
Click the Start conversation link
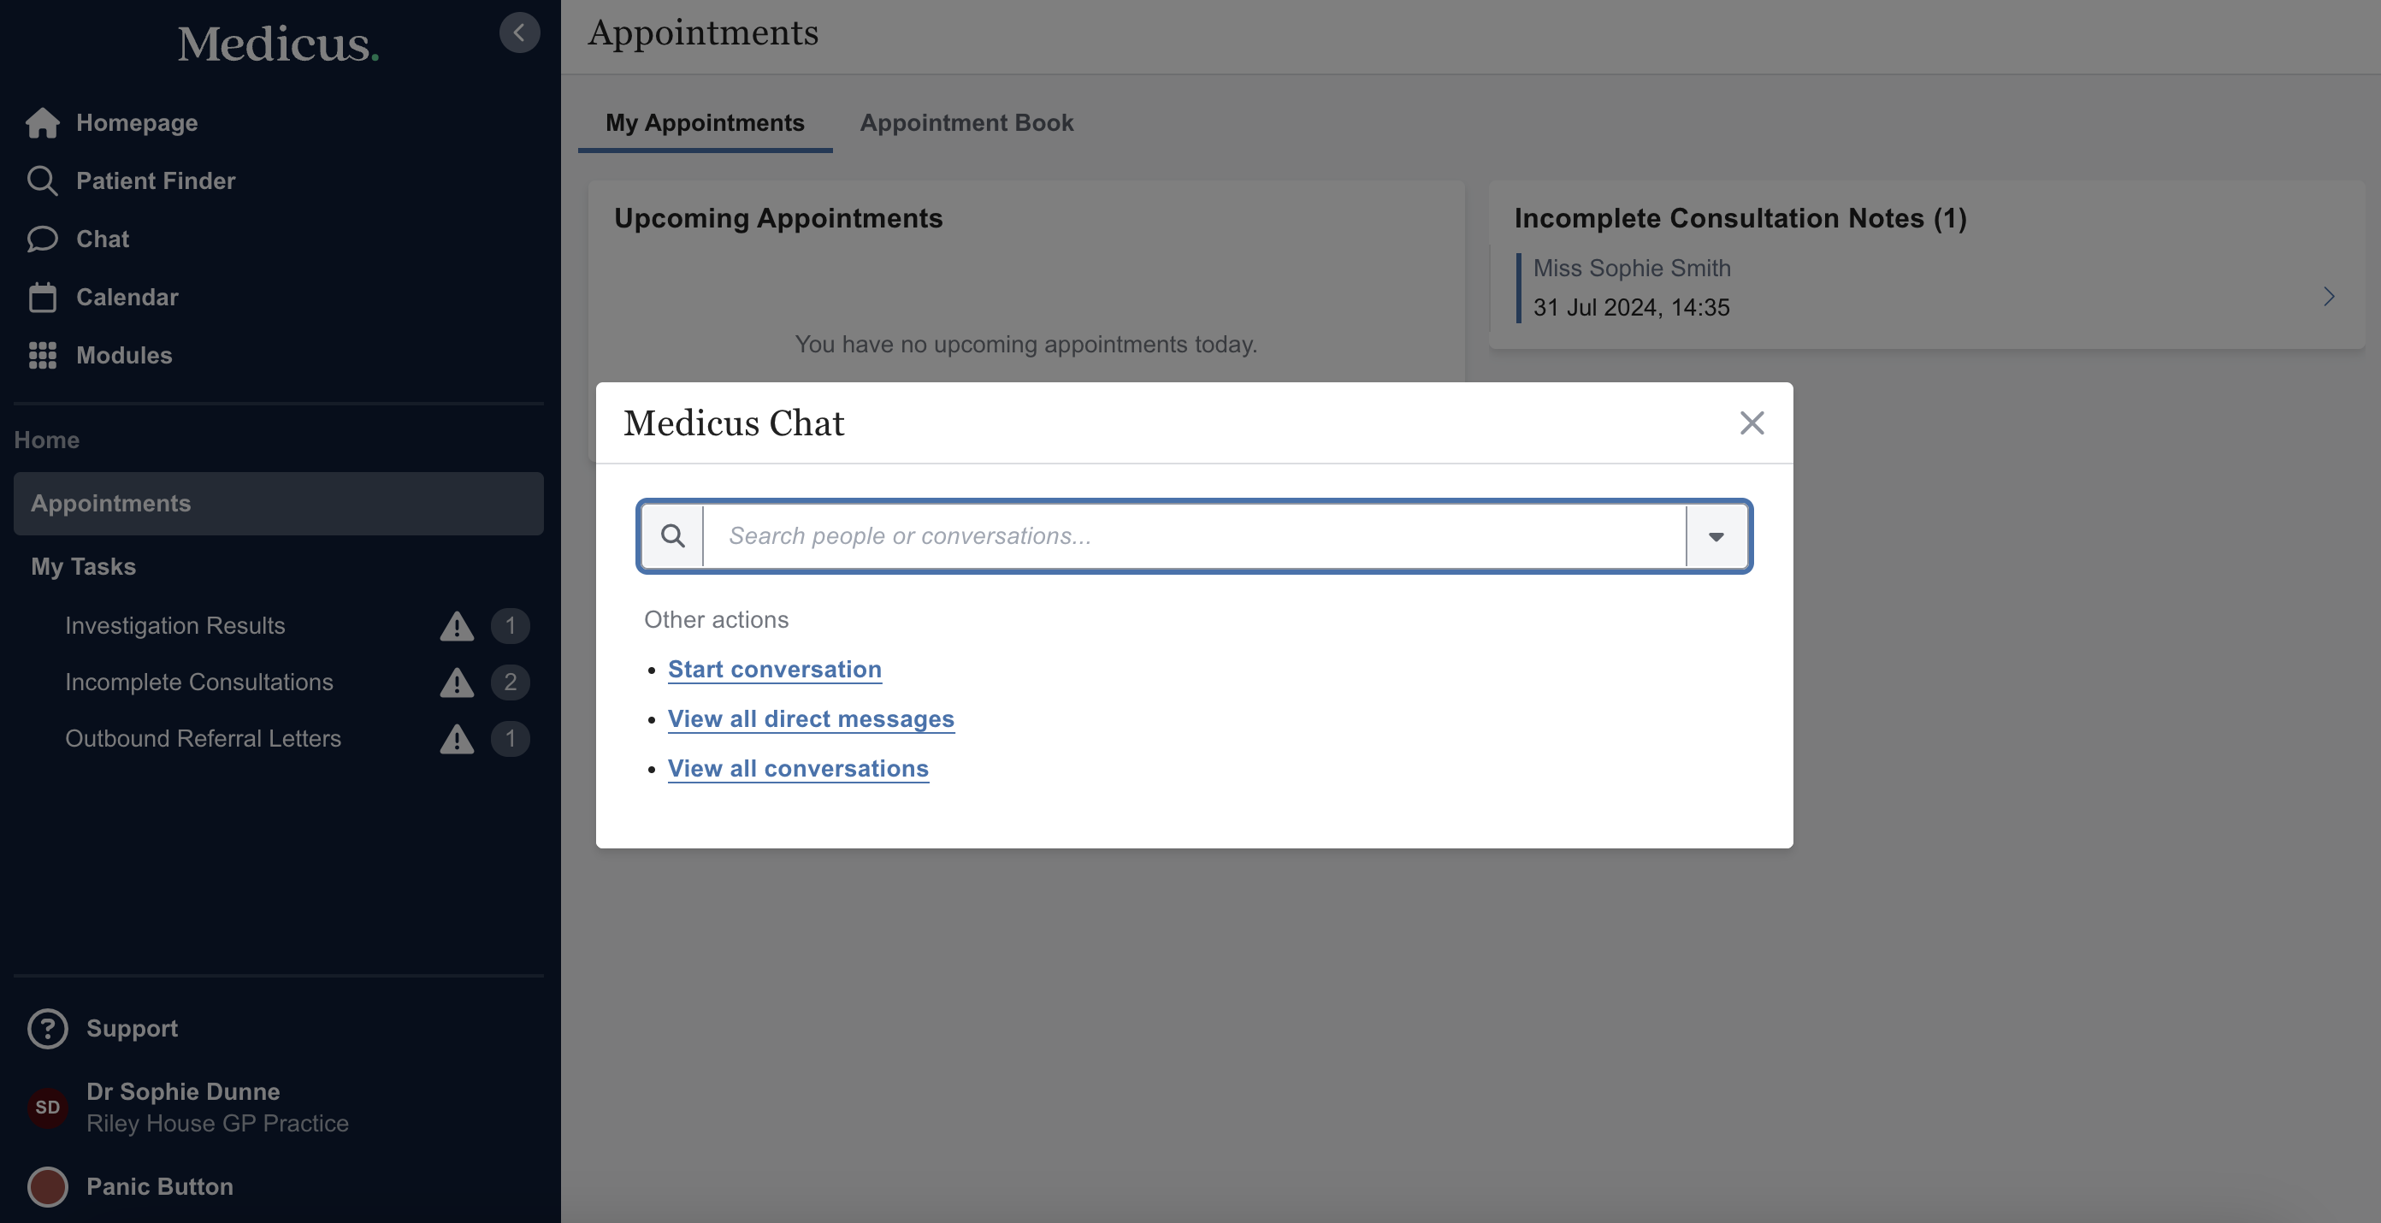pyautogui.click(x=775, y=670)
